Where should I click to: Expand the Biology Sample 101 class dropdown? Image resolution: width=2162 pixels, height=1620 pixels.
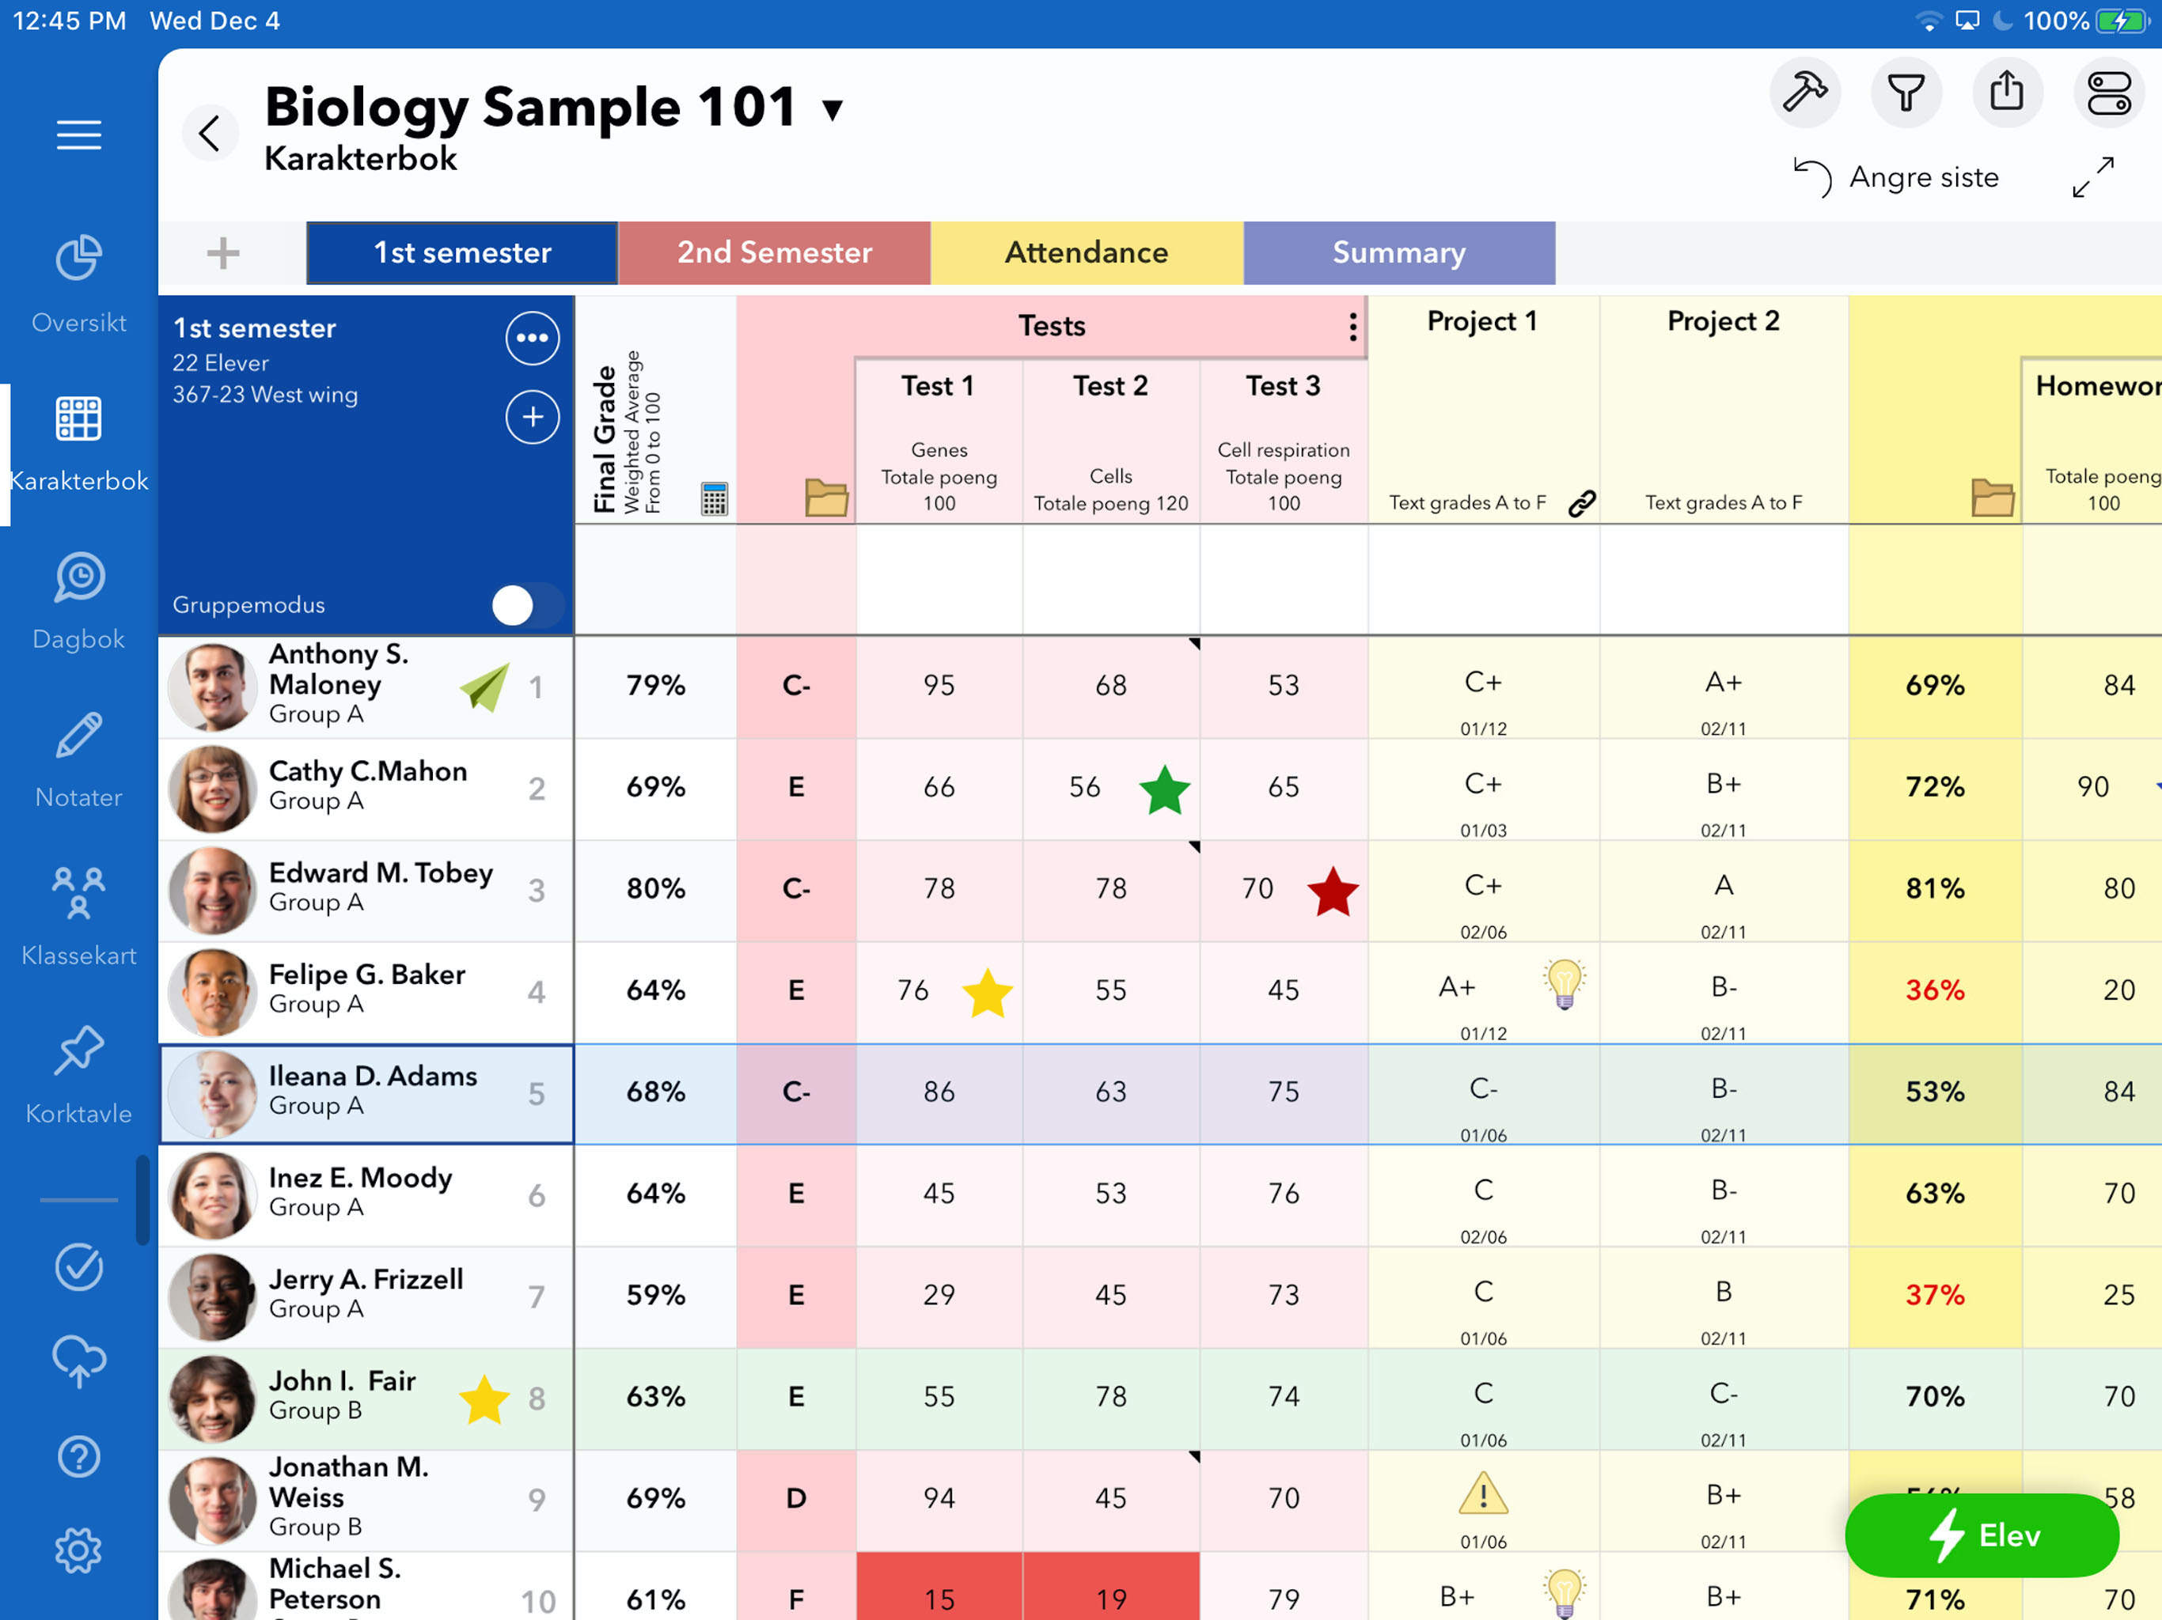833,109
